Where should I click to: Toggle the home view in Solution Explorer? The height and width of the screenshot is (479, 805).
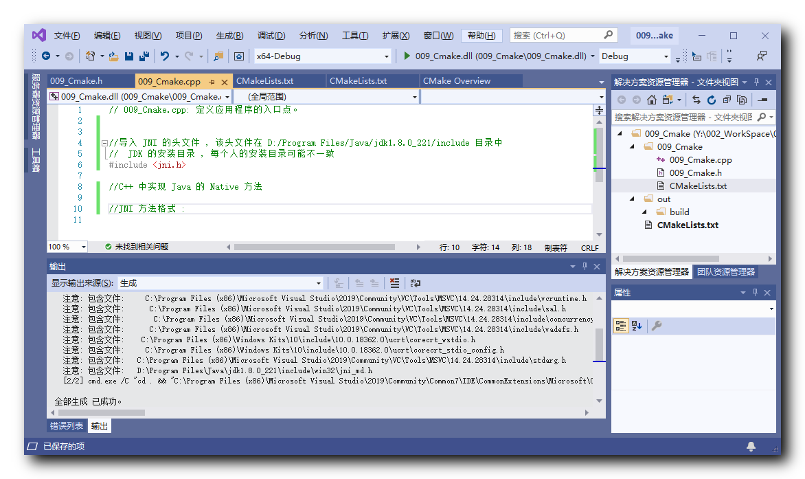(x=652, y=99)
